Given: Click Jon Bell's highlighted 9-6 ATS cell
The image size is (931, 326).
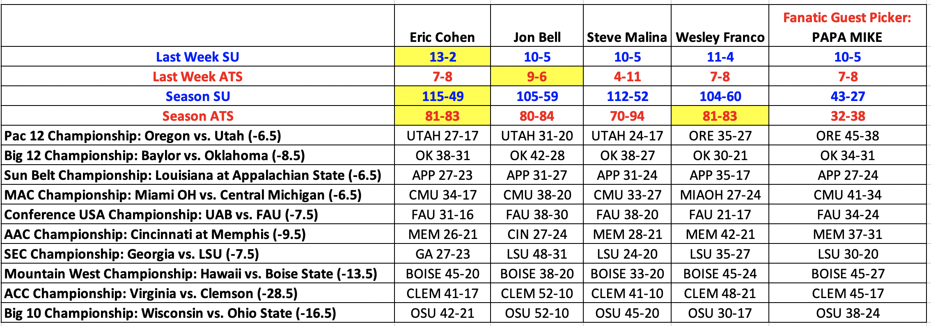Looking at the screenshot, I should click(x=537, y=76).
